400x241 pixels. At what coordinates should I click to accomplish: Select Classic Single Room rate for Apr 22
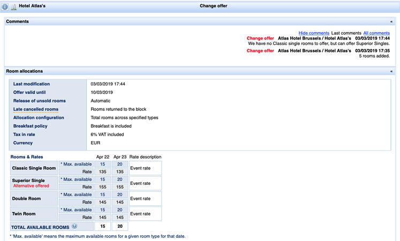(103, 172)
